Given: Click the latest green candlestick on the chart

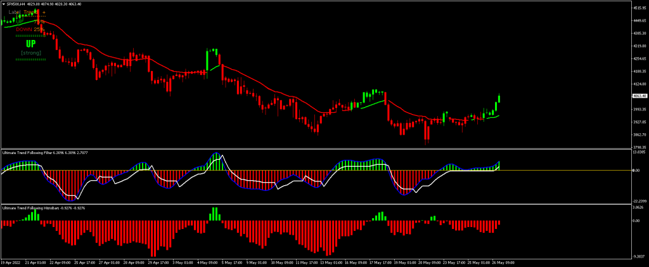Looking at the screenshot, I should (x=499, y=98).
